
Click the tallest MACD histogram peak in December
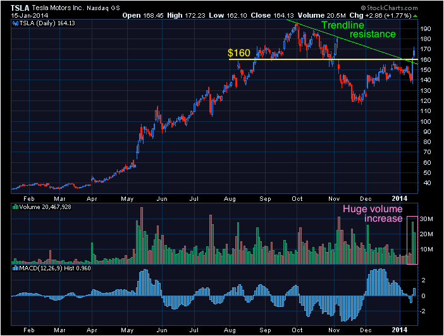point(382,282)
